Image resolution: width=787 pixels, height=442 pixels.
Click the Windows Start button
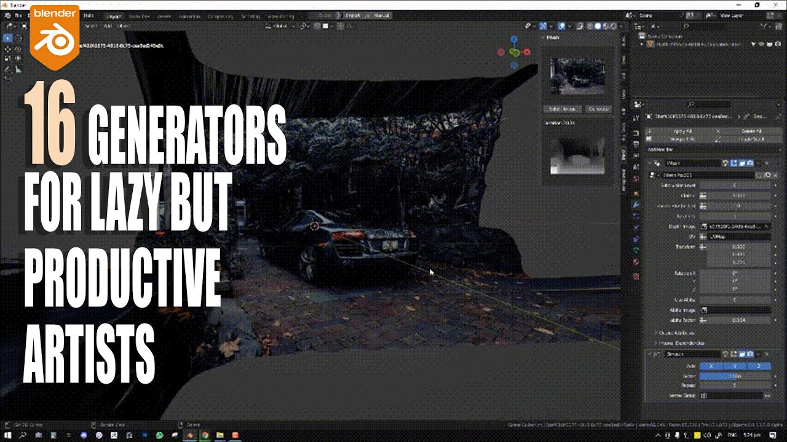7,435
